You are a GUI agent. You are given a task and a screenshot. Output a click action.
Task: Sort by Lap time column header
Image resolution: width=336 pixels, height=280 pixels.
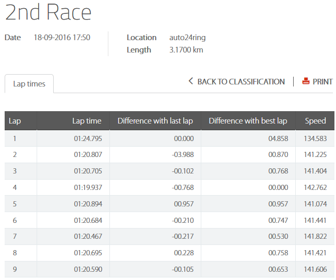(87, 121)
